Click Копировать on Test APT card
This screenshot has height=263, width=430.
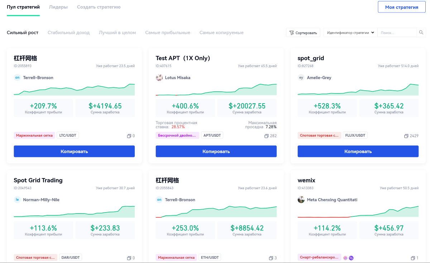point(216,151)
